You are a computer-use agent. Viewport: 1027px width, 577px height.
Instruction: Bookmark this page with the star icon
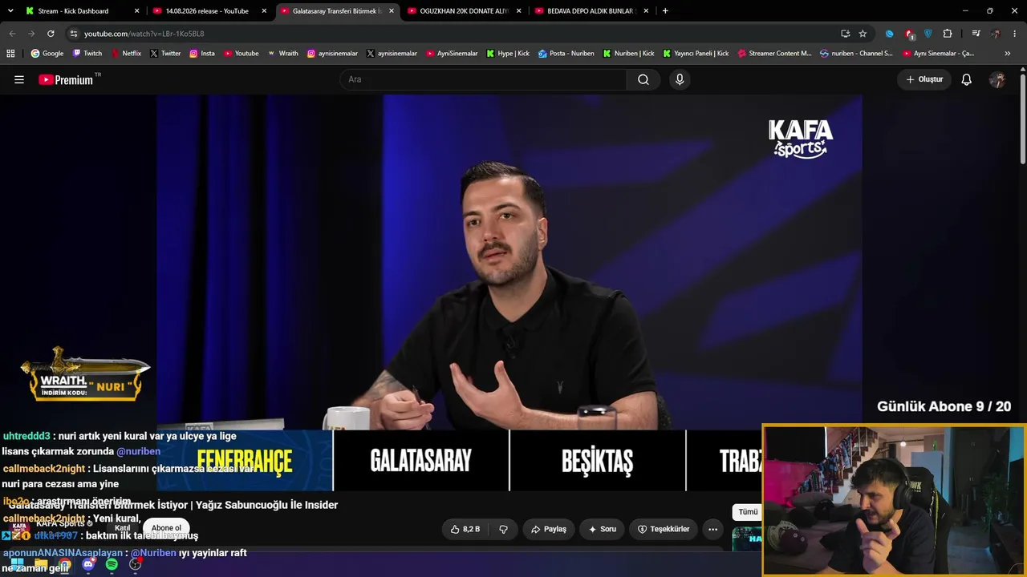863,34
